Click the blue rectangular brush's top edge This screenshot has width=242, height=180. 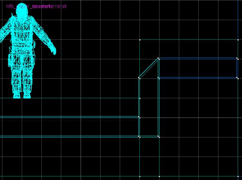(x=198, y=58)
